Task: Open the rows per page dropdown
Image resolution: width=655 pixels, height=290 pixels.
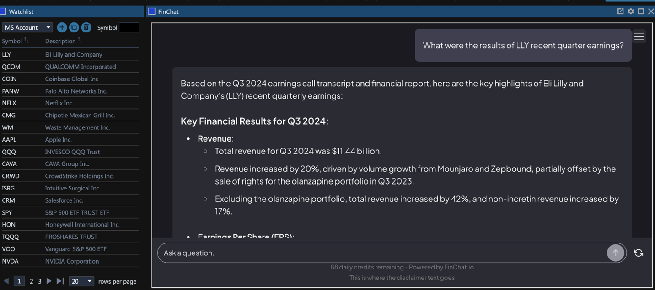Action: pos(81,281)
